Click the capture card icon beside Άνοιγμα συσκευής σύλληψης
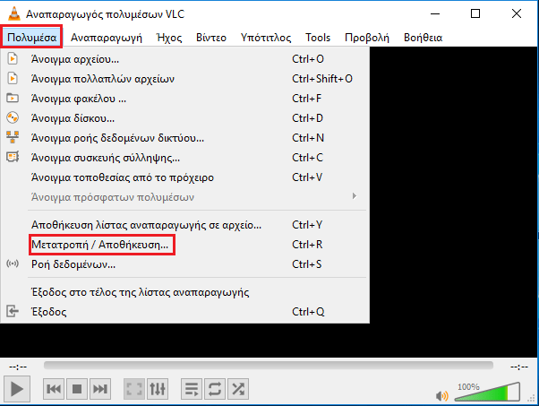 [x=13, y=157]
